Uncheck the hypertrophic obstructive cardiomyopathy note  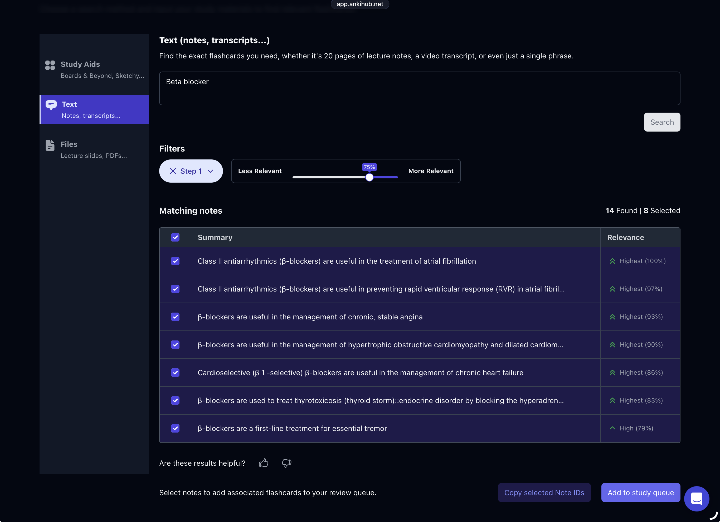175,345
